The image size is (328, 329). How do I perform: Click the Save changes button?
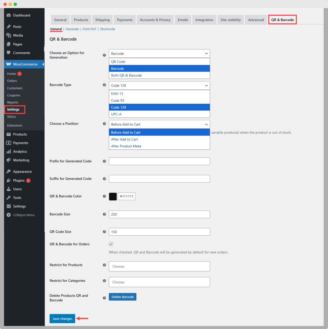tap(62, 319)
